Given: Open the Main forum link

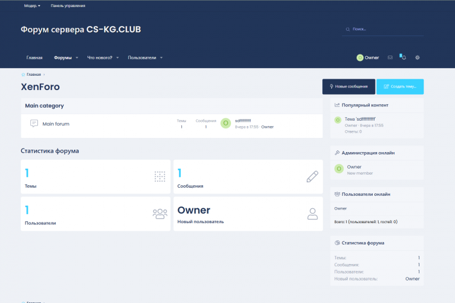Looking at the screenshot, I should [56, 124].
